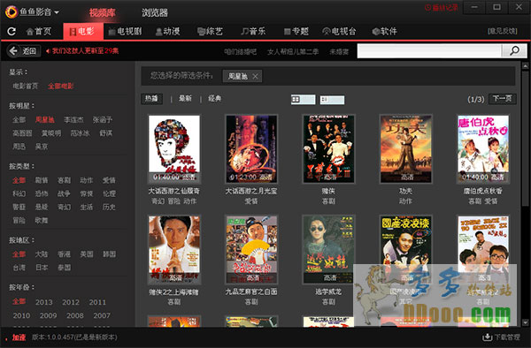
Task: Open 下载管理 download manager
Action: [x=501, y=337]
